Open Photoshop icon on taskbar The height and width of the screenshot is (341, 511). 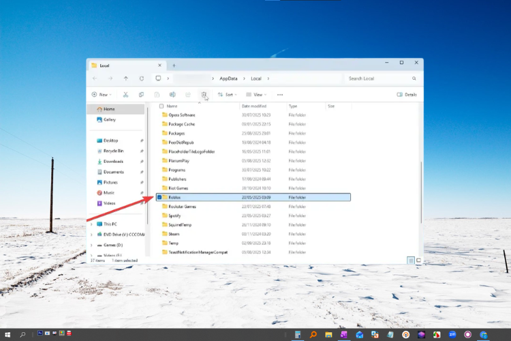click(40, 333)
